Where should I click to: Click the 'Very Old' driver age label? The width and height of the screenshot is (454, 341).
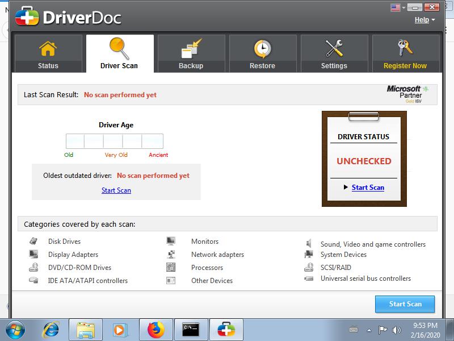point(116,155)
